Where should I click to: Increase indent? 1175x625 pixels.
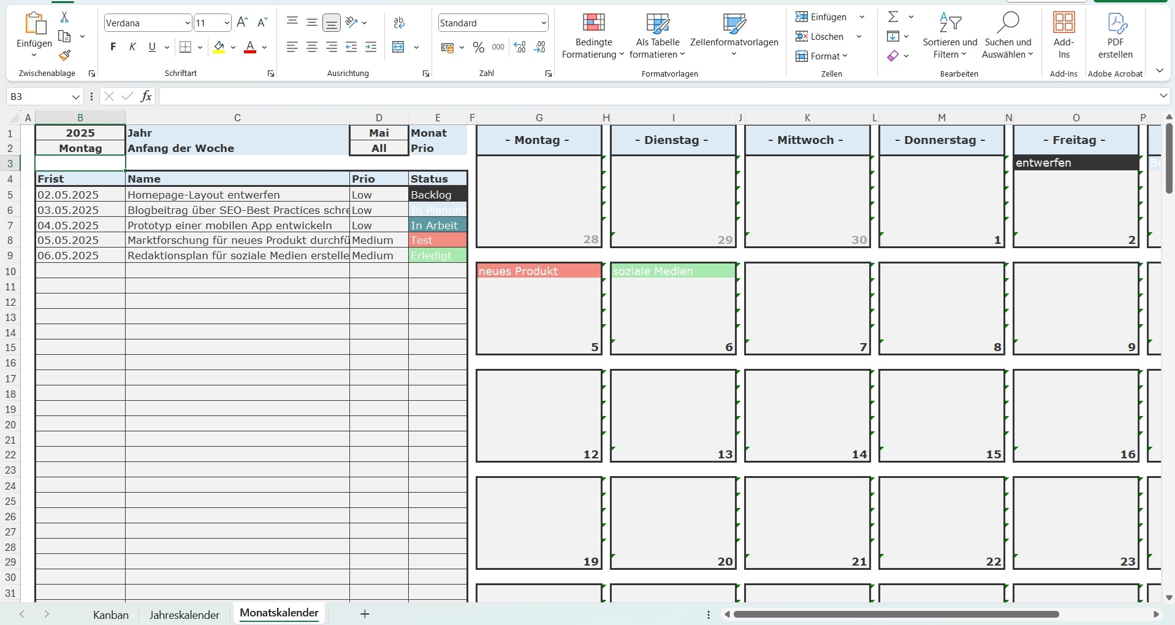coord(371,47)
